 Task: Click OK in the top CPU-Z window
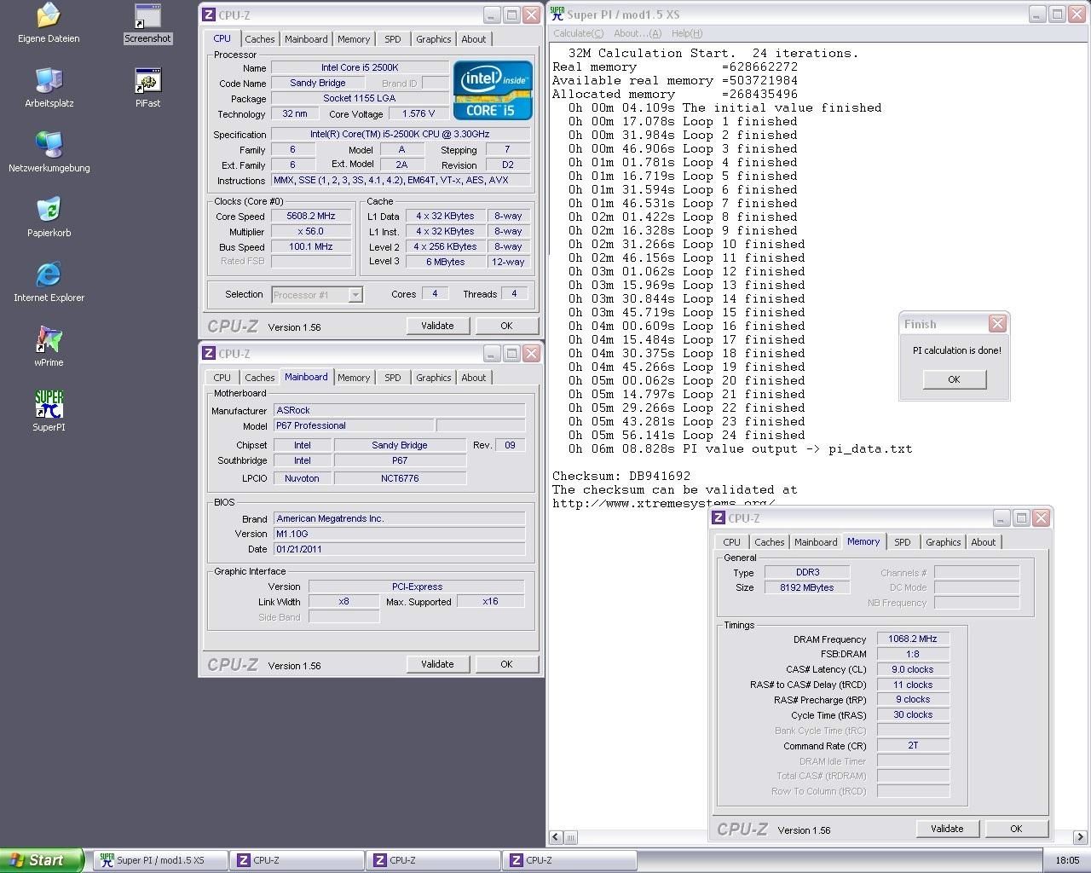[x=506, y=326]
